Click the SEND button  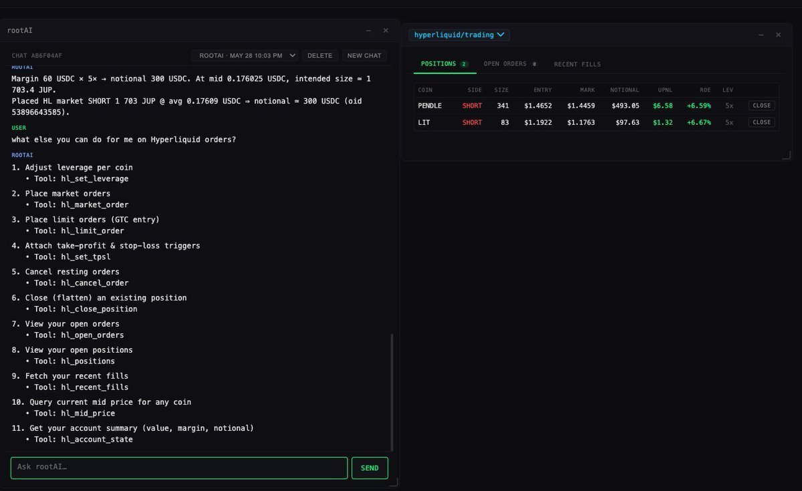point(370,468)
